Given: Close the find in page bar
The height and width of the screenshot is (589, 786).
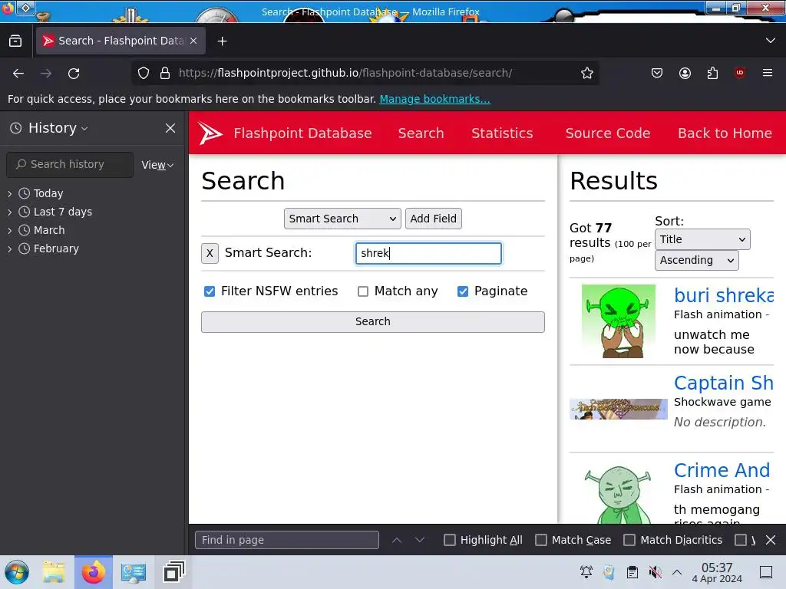Looking at the screenshot, I should click(x=771, y=540).
